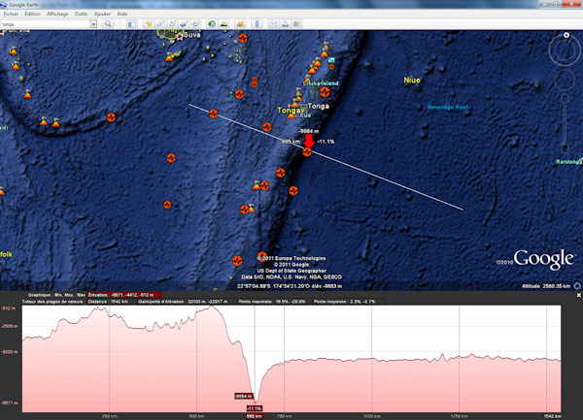Image resolution: width=583 pixels, height=420 pixels.
Task: Click the latitude longitude coordinates readout
Action: coord(272,286)
